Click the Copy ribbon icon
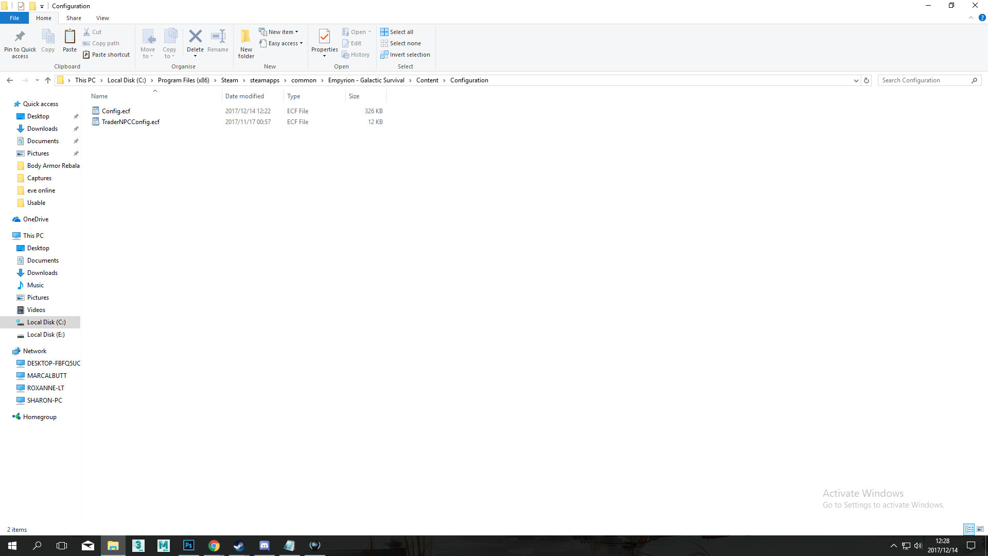This screenshot has height=556, width=988. [x=48, y=37]
